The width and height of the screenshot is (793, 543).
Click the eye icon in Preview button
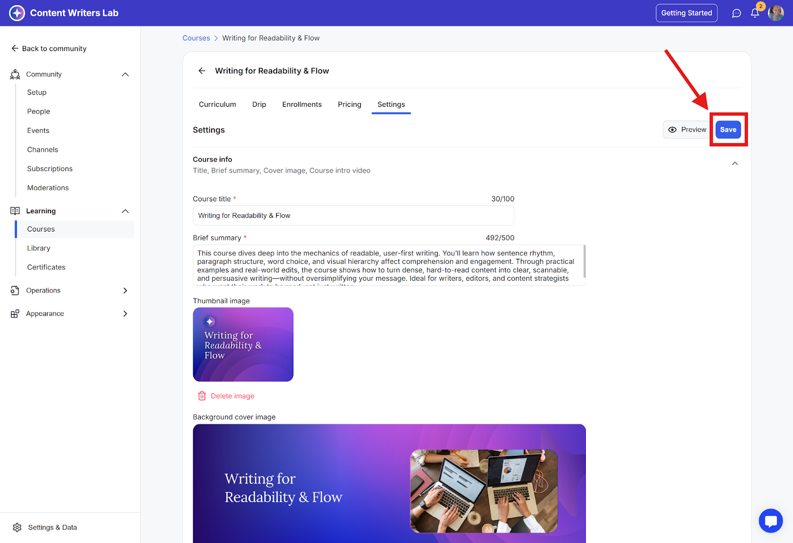[x=672, y=130]
